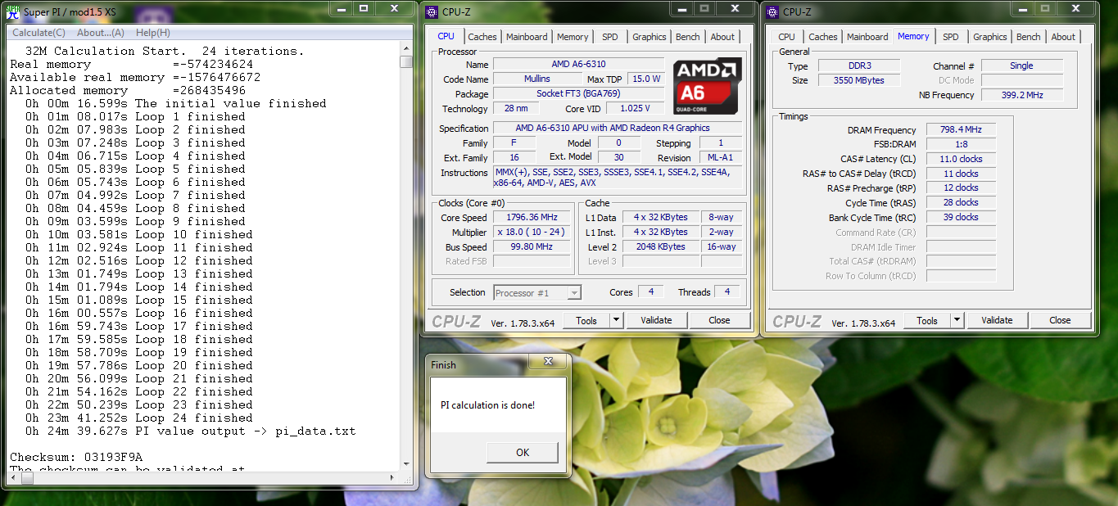1118x506 pixels.
Task: Click Validate in first CPU-Z window
Action: pos(656,320)
